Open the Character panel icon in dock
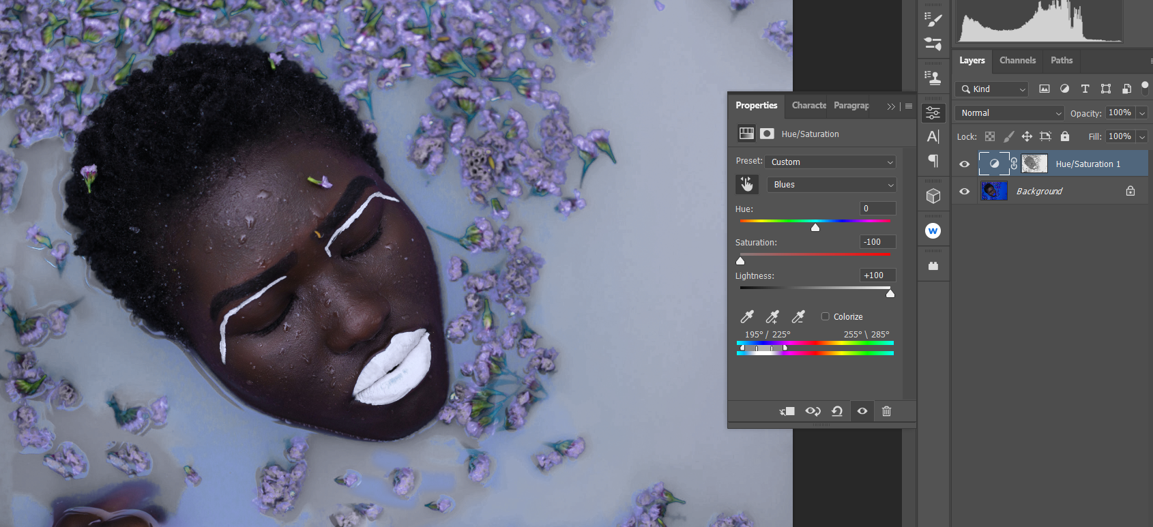The height and width of the screenshot is (527, 1153). (x=933, y=136)
